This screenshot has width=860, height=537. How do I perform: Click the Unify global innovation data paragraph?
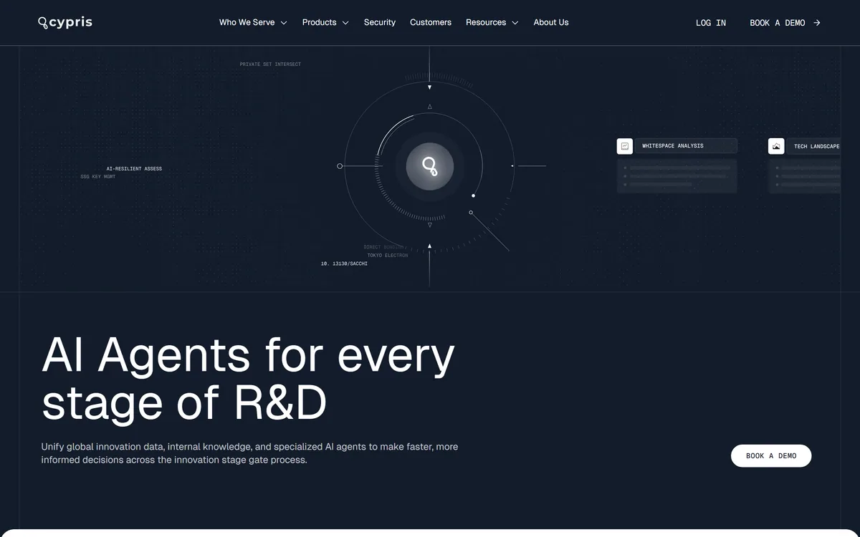[x=249, y=453]
